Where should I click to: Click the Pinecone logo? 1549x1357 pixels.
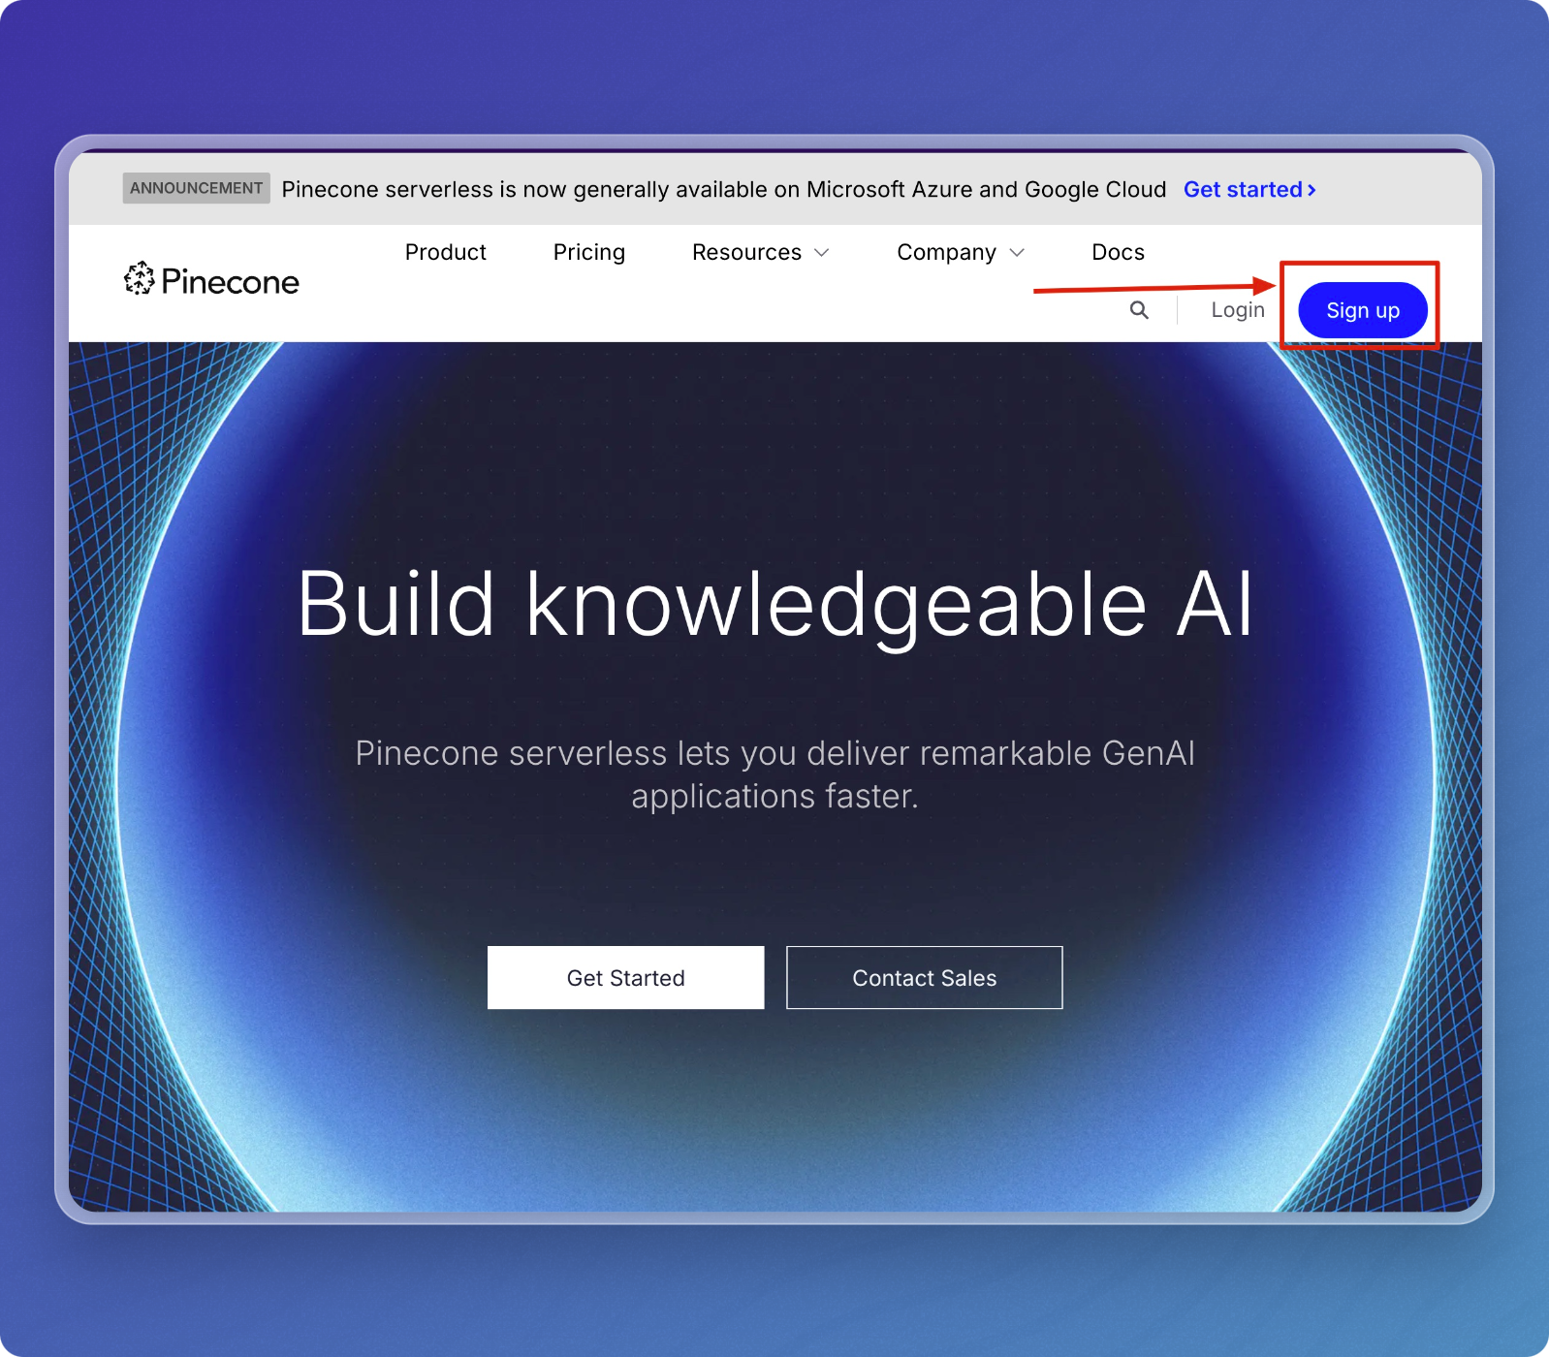[x=211, y=280]
